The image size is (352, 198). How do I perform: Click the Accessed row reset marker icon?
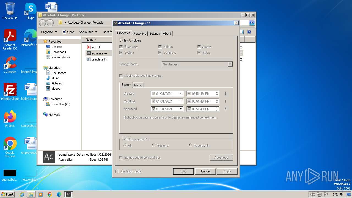(x=226, y=109)
